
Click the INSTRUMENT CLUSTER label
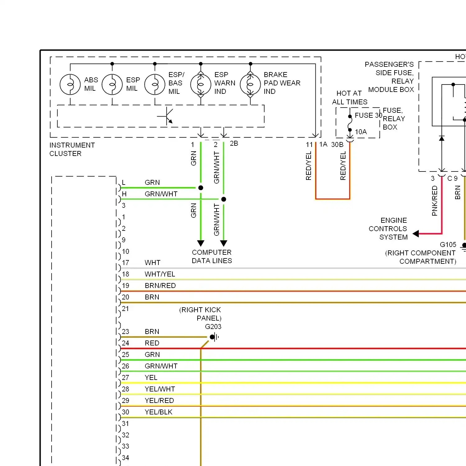pos(72,149)
